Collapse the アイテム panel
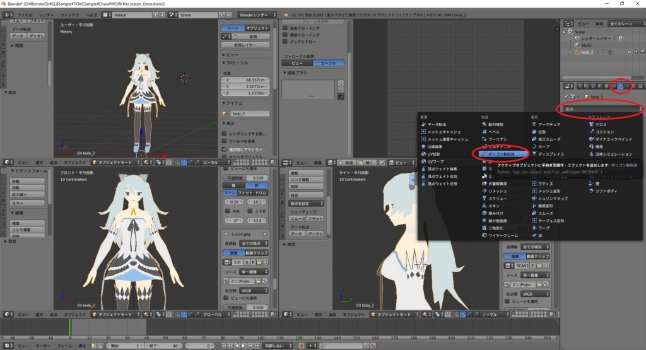646x350 pixels. click(232, 103)
